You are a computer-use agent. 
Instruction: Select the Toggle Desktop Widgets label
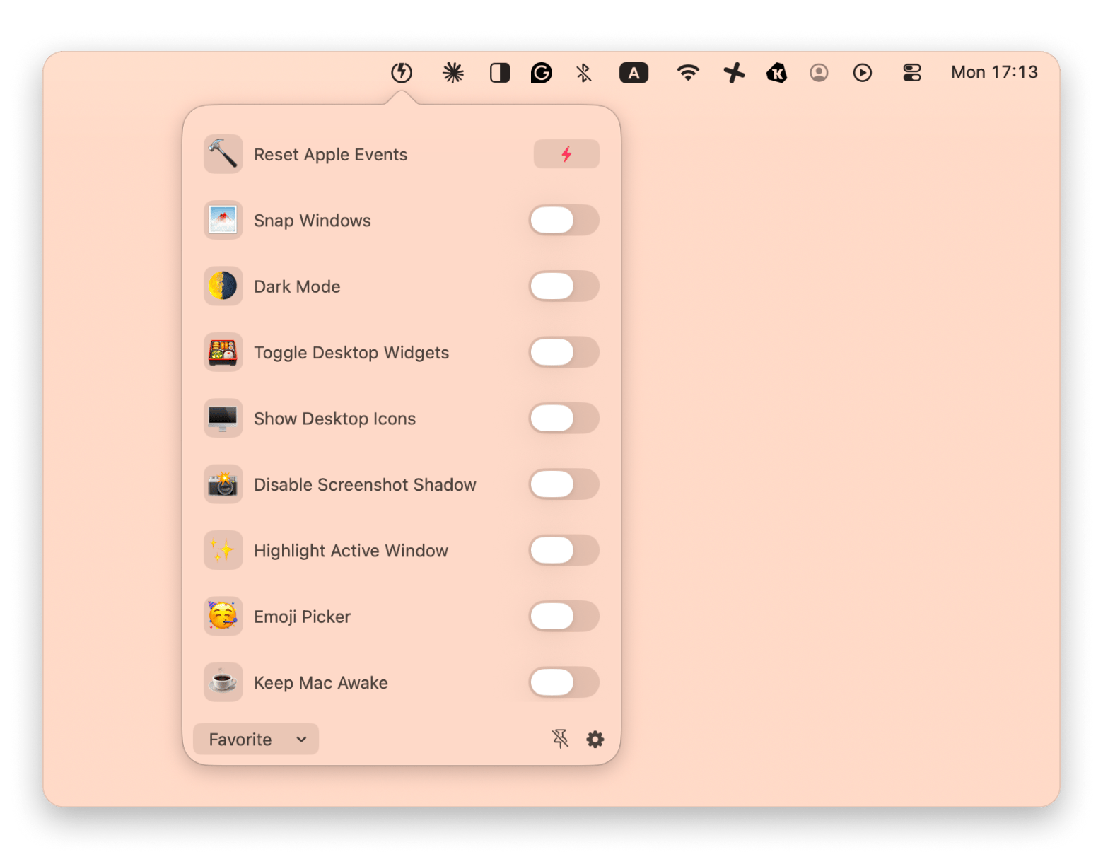(x=351, y=353)
